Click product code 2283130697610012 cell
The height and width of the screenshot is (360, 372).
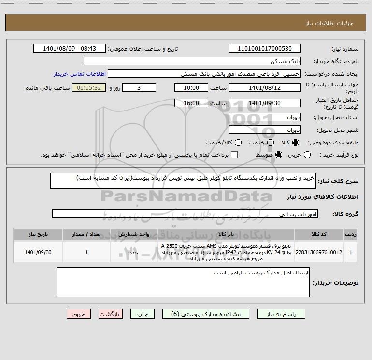[319, 252]
